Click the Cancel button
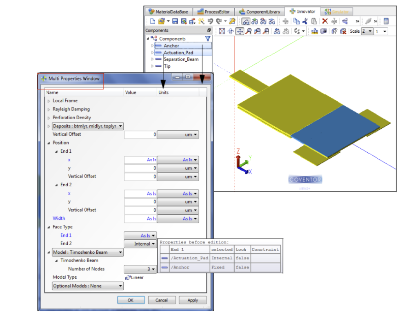 pos(162,300)
